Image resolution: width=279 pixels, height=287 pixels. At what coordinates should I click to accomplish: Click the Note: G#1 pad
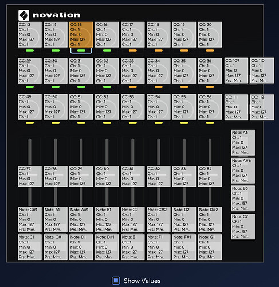(30, 219)
